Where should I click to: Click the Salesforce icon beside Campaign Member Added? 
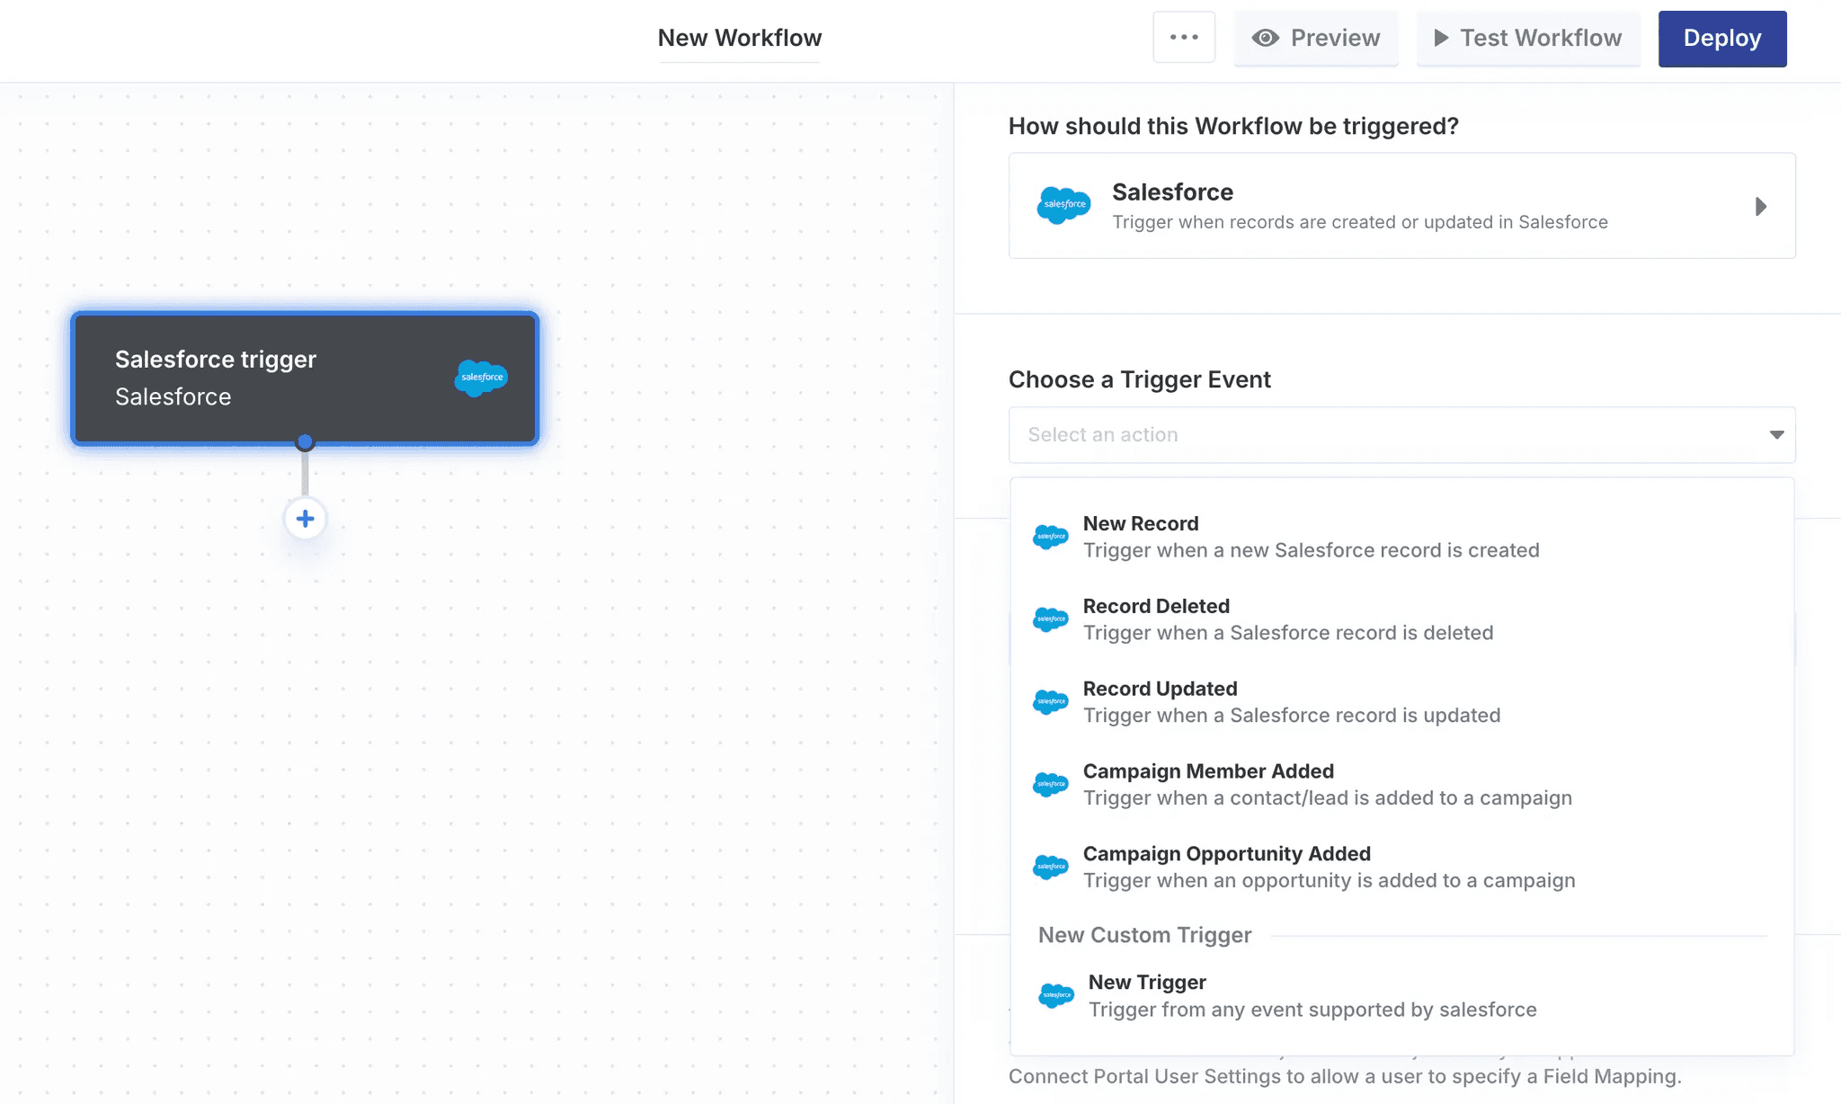1050,785
